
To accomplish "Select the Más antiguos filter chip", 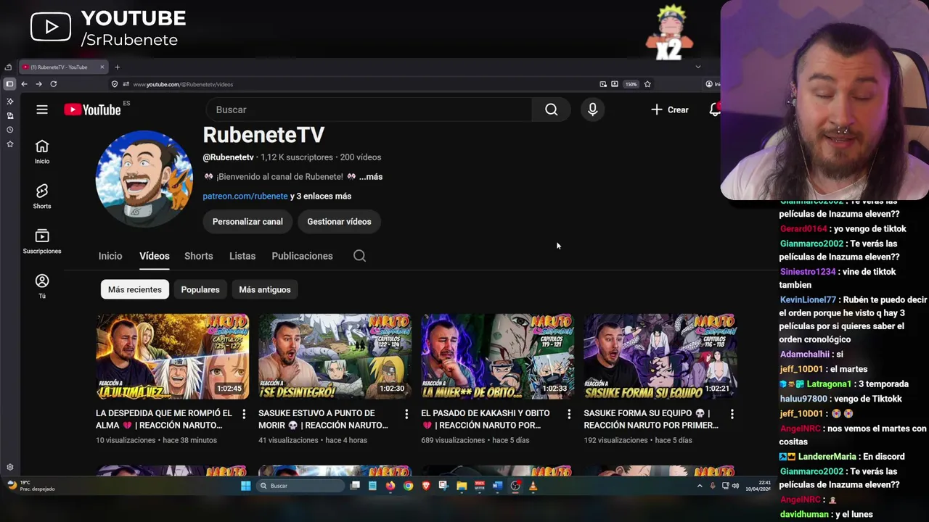I will click(x=265, y=290).
